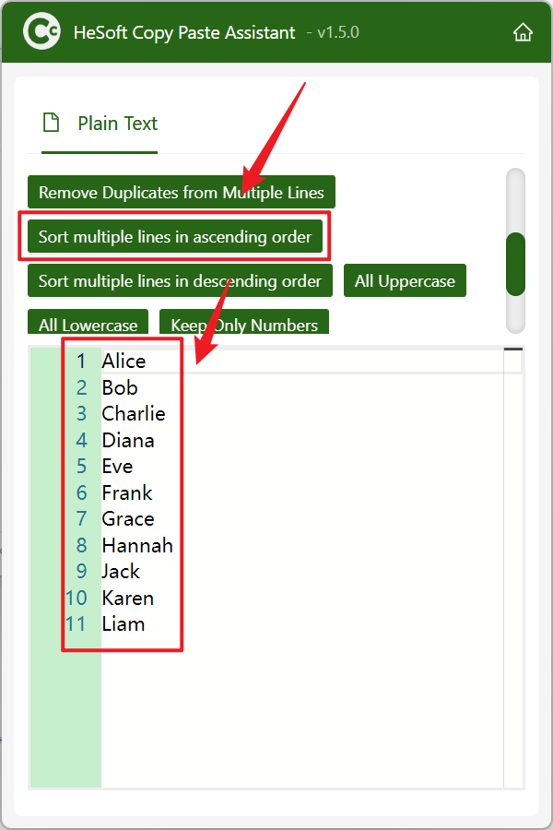The image size is (553, 830).
Task: Click the editor minimap scroll marker
Action: click(513, 350)
